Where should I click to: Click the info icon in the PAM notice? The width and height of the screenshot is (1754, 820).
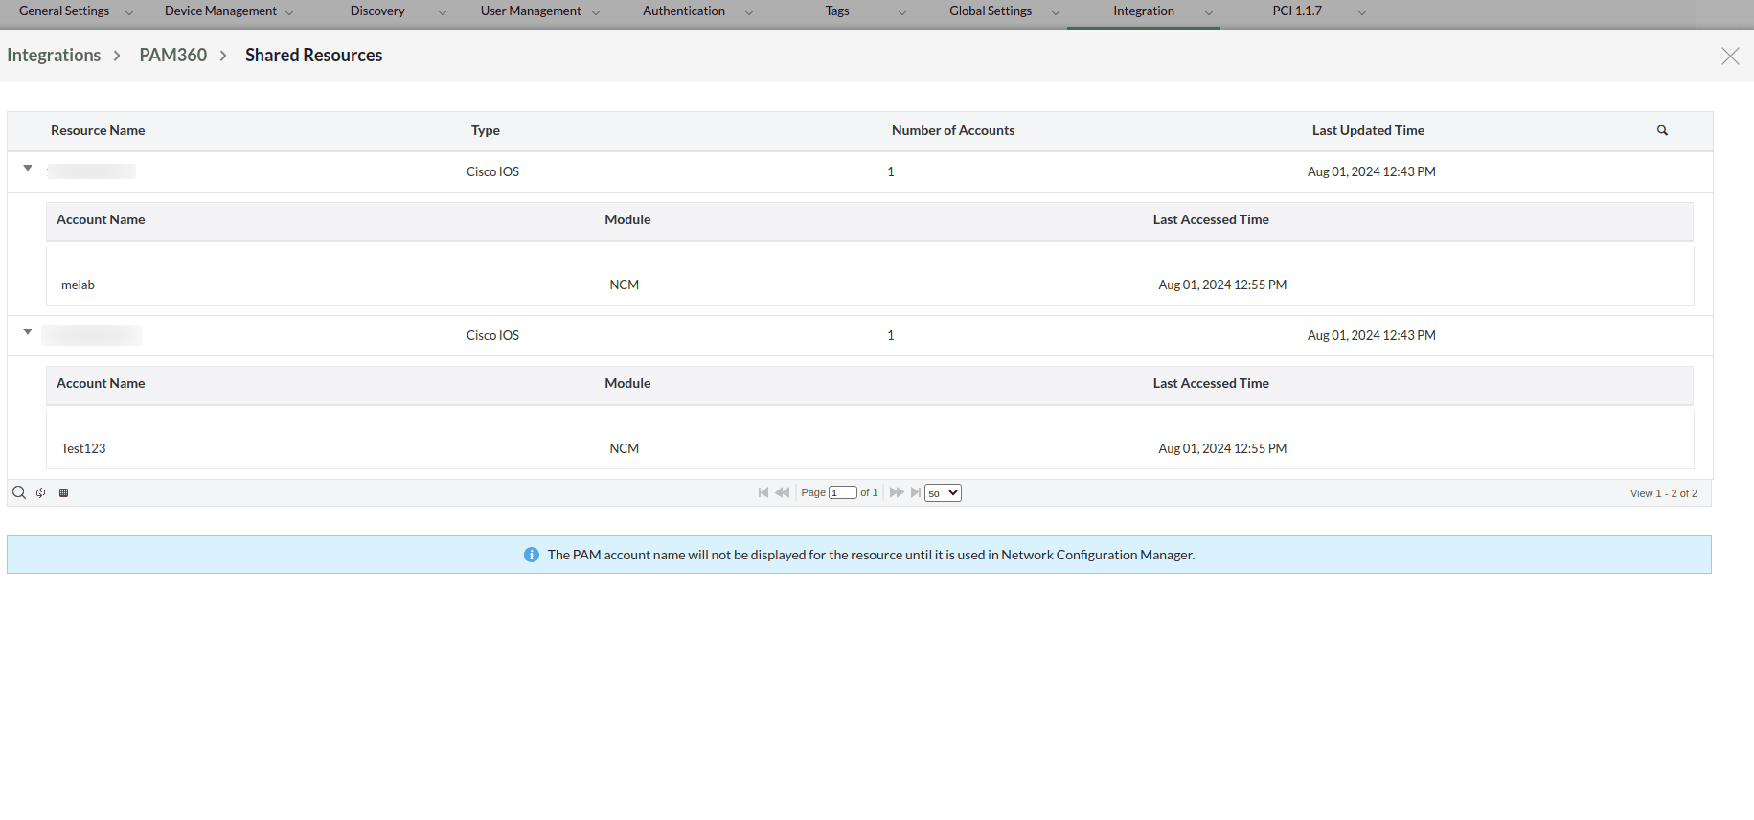click(x=532, y=555)
